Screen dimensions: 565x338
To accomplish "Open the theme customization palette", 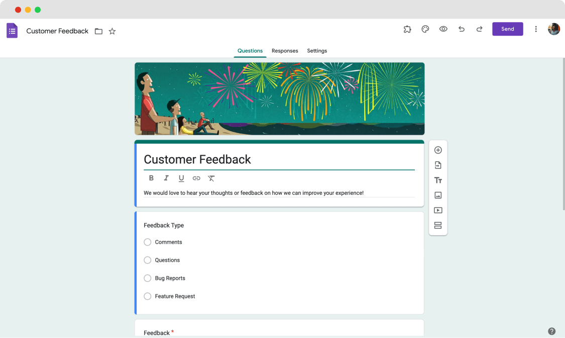I will coord(425,29).
